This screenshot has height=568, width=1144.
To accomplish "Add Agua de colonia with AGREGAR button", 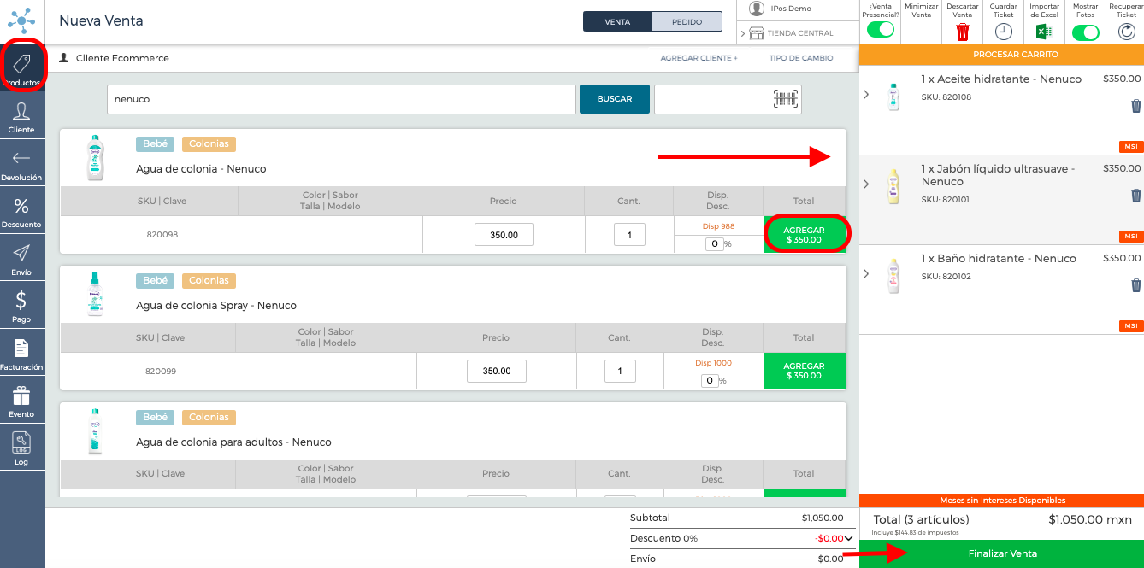I will click(x=805, y=235).
